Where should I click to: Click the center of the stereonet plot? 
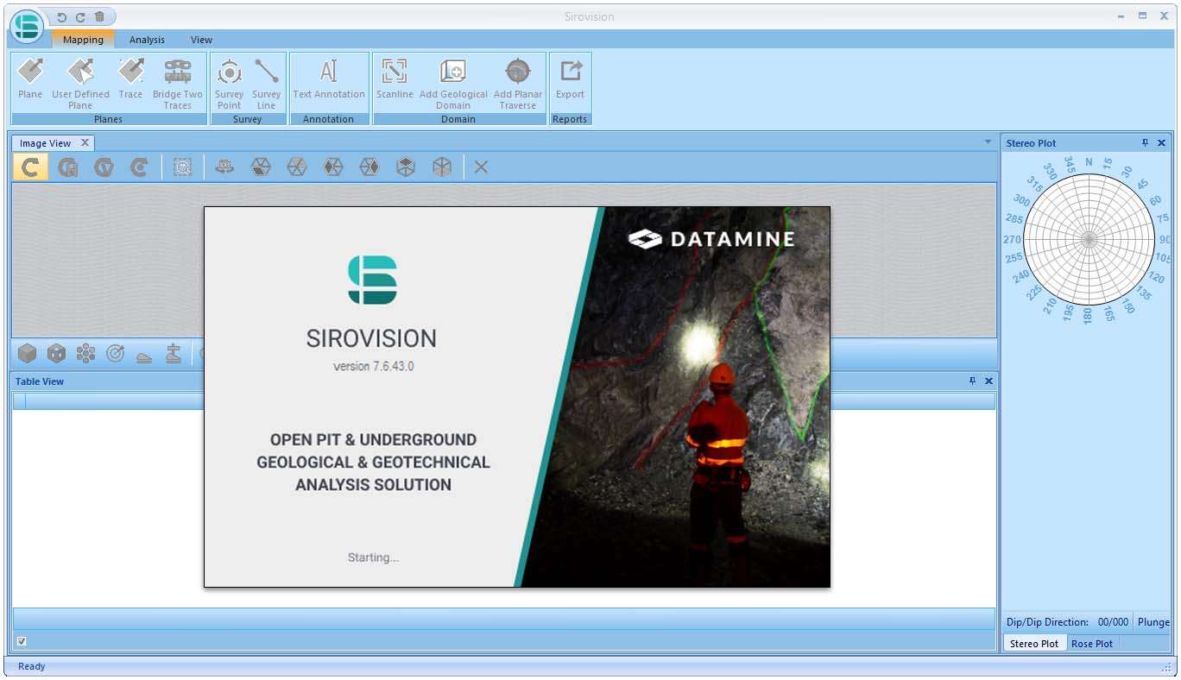point(1088,239)
